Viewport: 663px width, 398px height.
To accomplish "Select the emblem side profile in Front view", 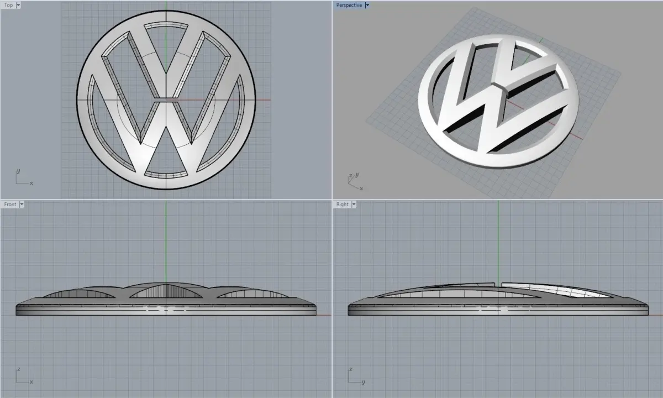I will pos(166,300).
